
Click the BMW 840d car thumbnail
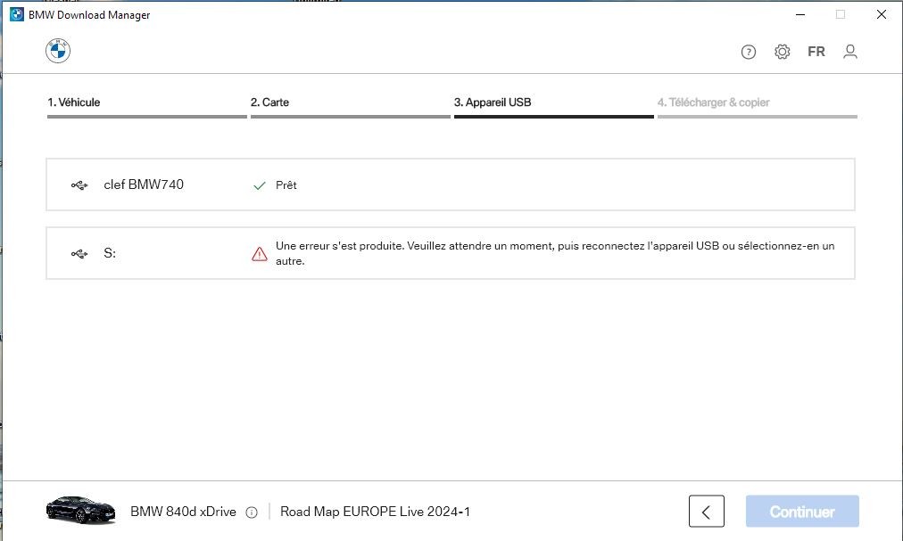point(80,510)
